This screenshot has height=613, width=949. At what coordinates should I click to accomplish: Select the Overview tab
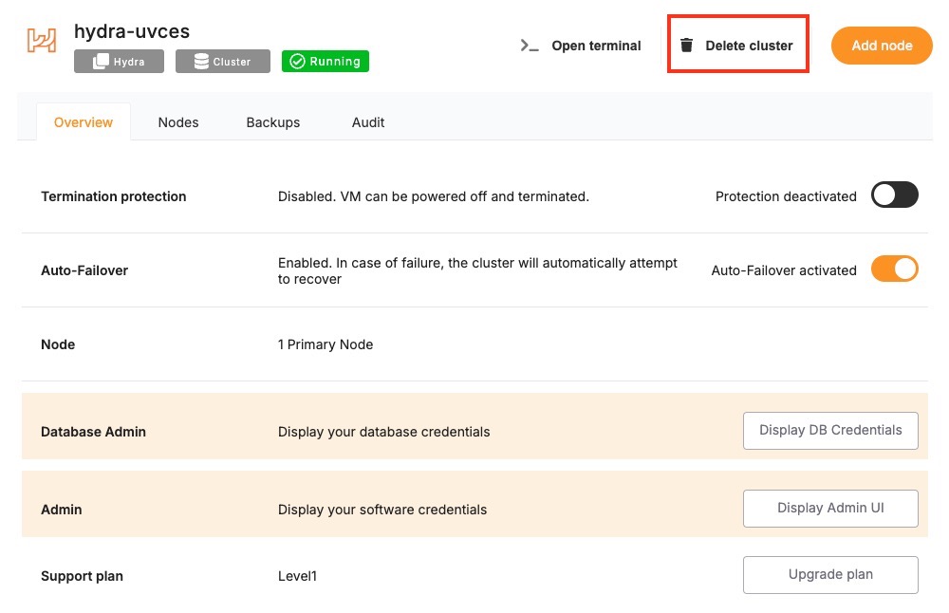point(84,122)
